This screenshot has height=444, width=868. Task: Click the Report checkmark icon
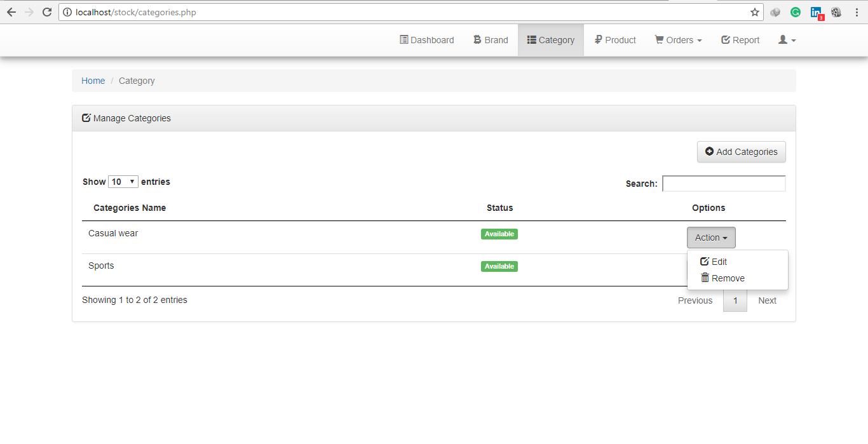coord(726,39)
